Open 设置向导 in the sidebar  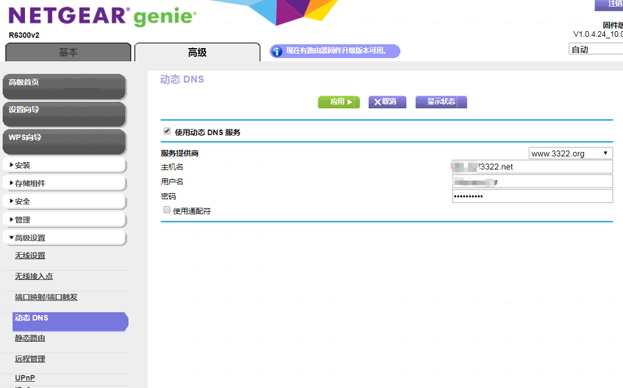(64, 114)
